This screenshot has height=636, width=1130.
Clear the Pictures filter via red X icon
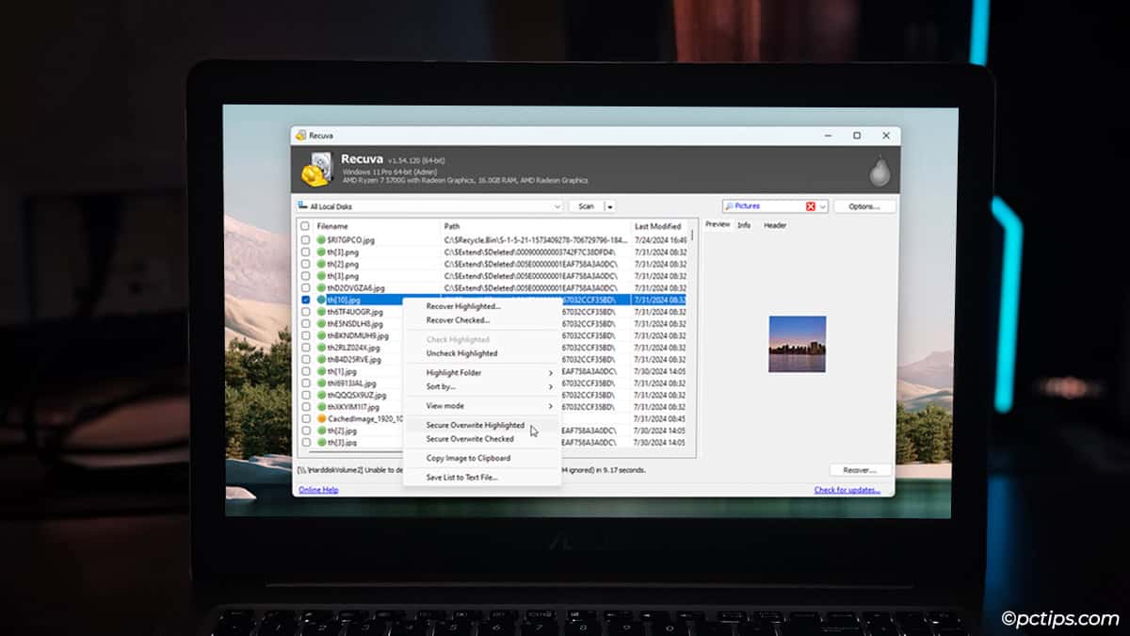[x=811, y=206]
